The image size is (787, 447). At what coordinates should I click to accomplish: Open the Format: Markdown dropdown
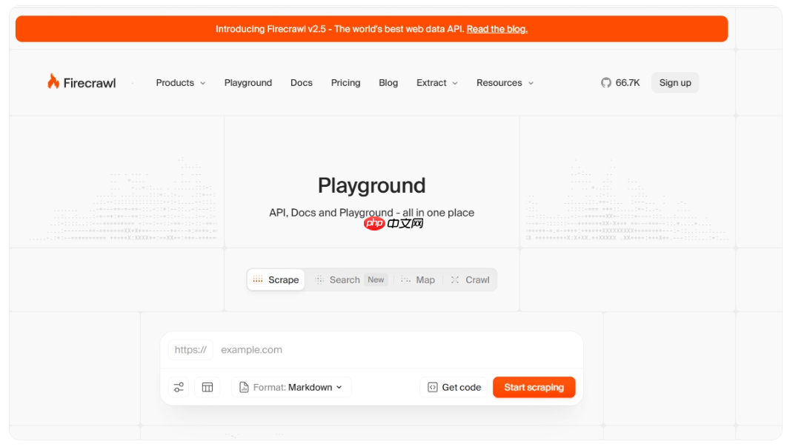coord(291,387)
